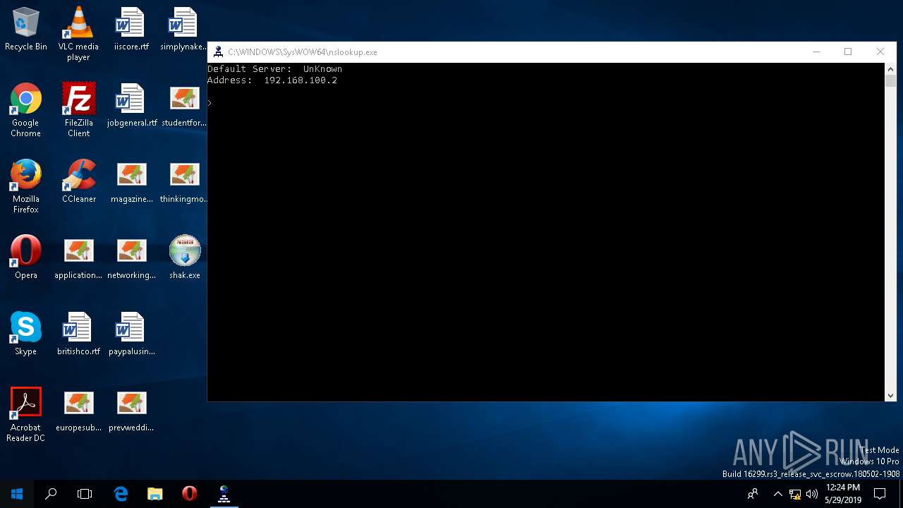903x508 pixels.
Task: Select the prevweddi image file icon
Action: tap(131, 411)
